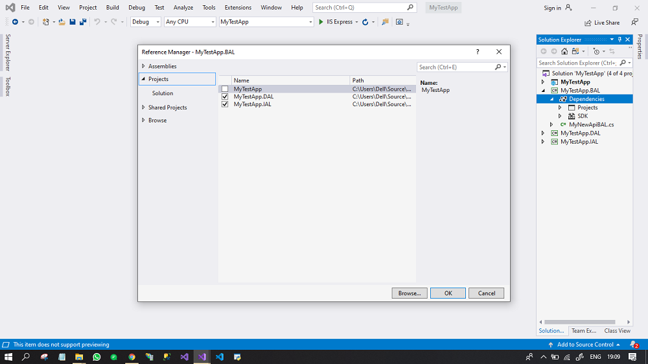Expand Assemblies category in Reference Manager

(x=143, y=66)
